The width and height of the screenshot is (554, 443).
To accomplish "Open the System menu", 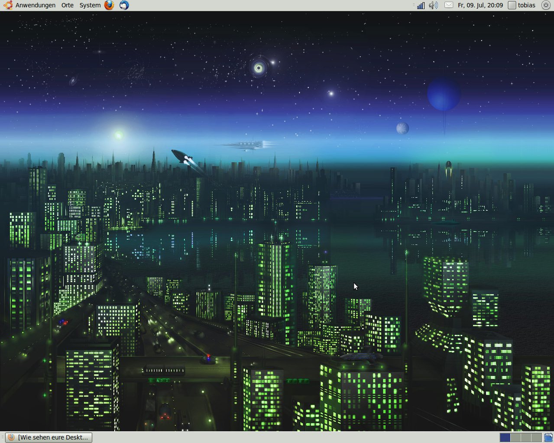I will [90, 5].
